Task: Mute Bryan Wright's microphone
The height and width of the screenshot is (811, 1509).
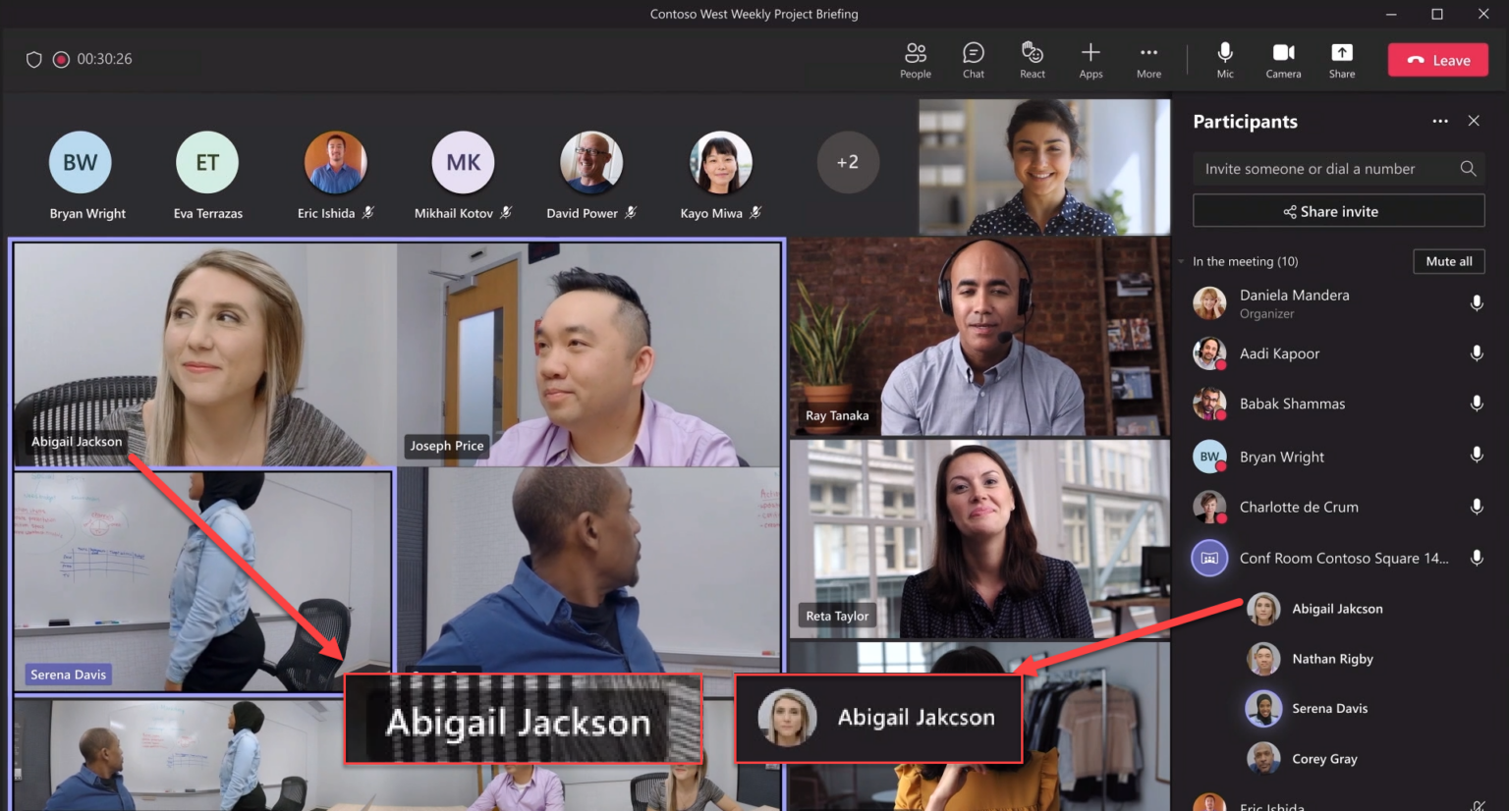Action: click(1477, 455)
